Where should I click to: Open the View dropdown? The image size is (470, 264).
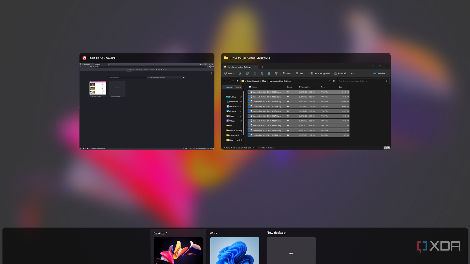pyautogui.click(x=301, y=73)
